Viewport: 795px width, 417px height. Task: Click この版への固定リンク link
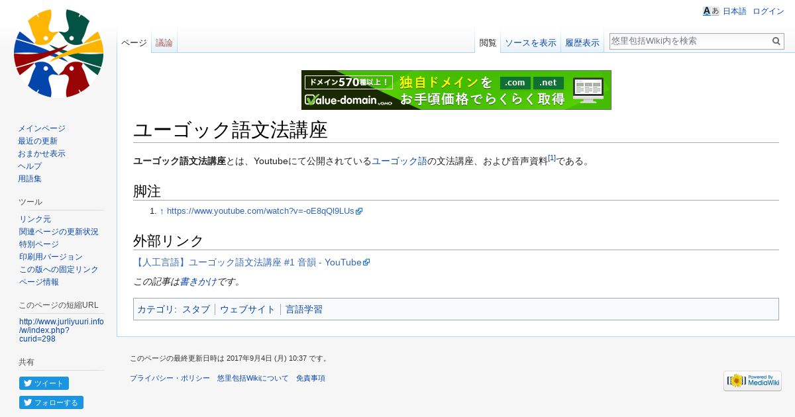[59, 269]
